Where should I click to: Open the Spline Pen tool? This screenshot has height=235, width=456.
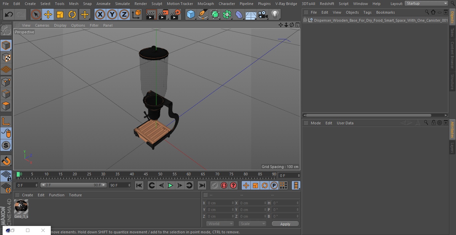pos(203,14)
